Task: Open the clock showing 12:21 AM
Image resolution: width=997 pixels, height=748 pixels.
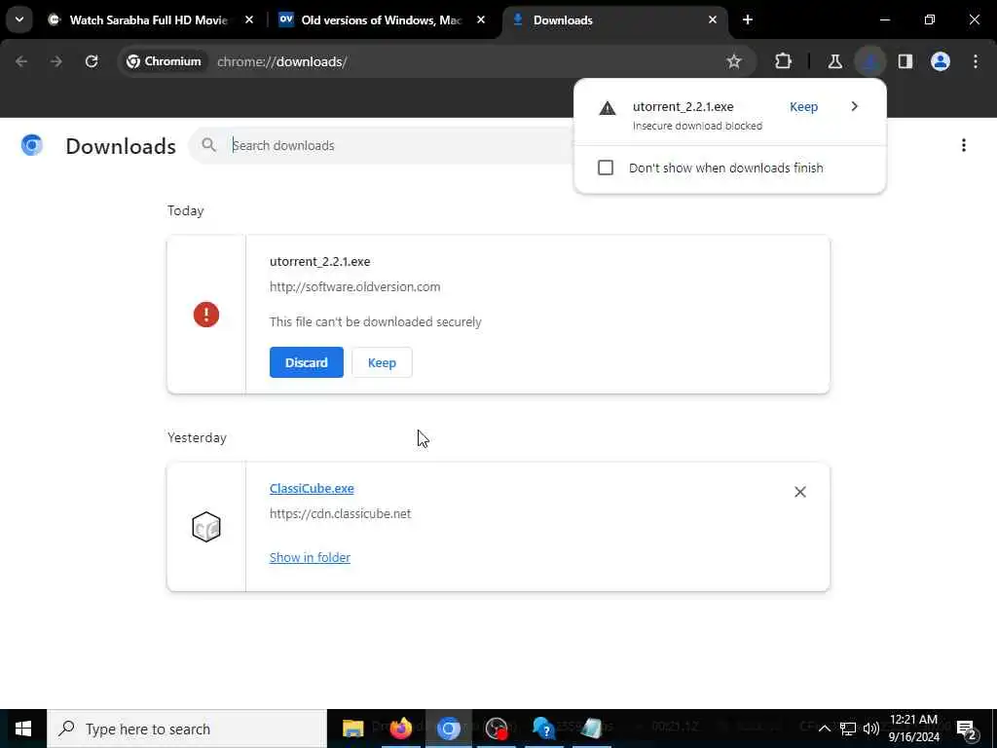Action: pyautogui.click(x=913, y=729)
